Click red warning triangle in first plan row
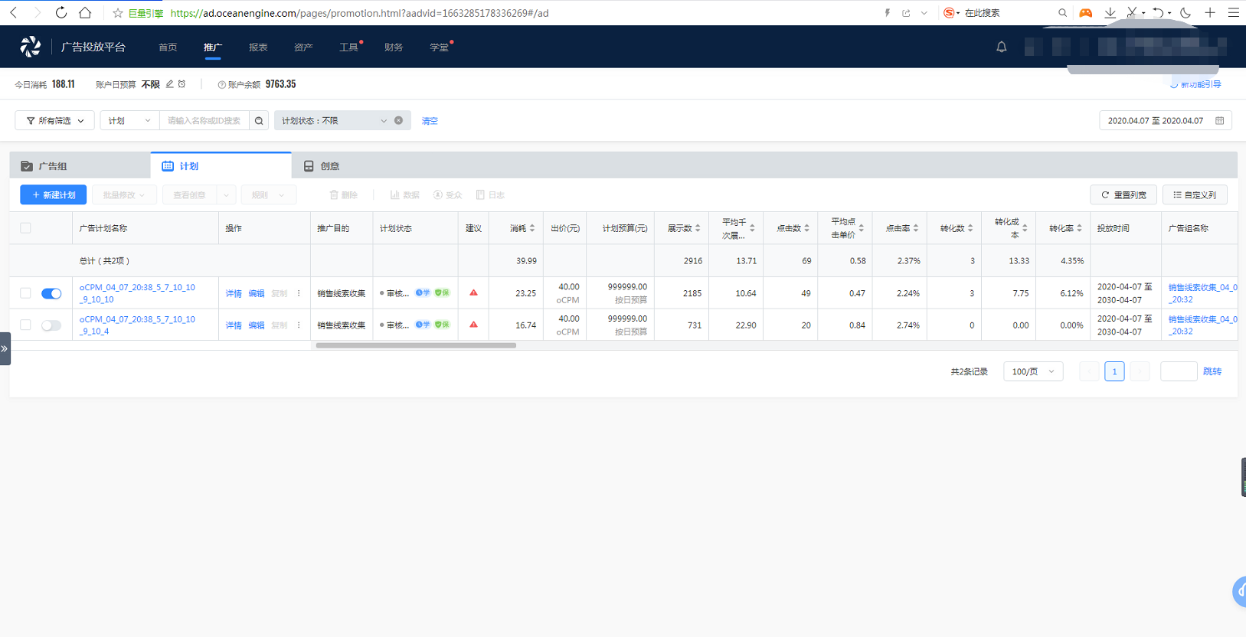This screenshot has width=1246, height=637. coord(473,292)
